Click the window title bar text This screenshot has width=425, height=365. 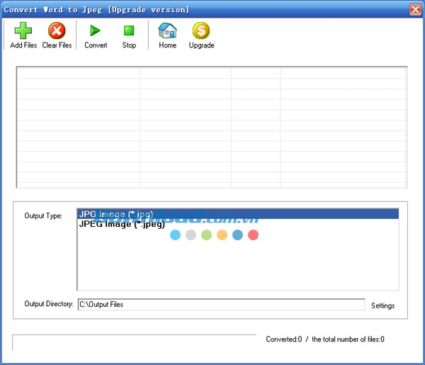pos(96,9)
